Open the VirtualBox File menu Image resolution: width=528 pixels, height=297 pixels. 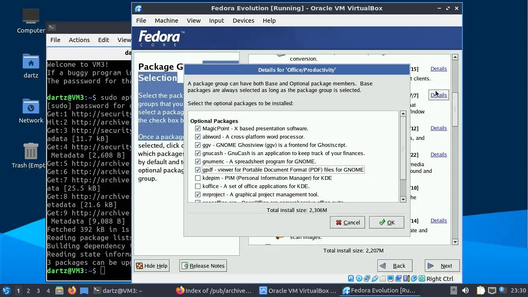point(141,20)
